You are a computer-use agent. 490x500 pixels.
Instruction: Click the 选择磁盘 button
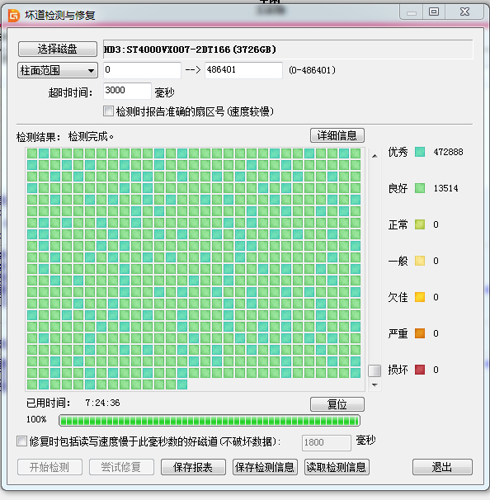(58, 50)
